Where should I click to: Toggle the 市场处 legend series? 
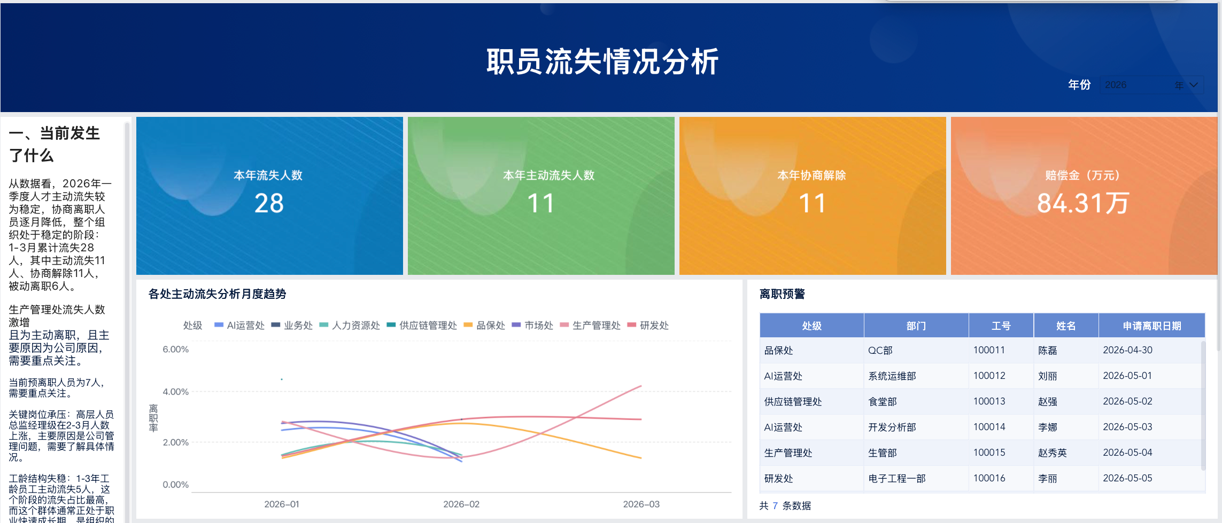(532, 325)
